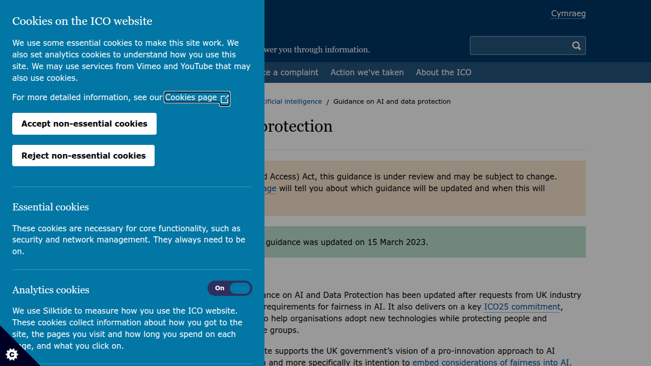Viewport: 651px width, 366px height.
Task: Switch language to Cymraeg
Action: 568,14
